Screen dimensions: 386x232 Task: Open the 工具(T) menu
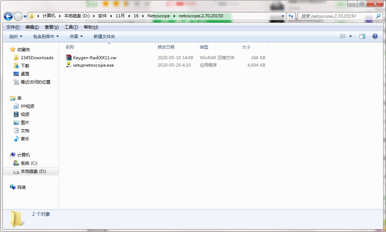coord(71,27)
